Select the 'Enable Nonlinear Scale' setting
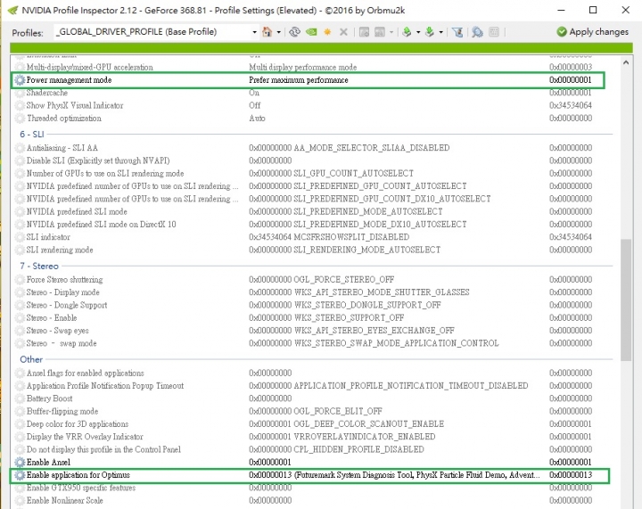642x509 pixels. coord(65,500)
